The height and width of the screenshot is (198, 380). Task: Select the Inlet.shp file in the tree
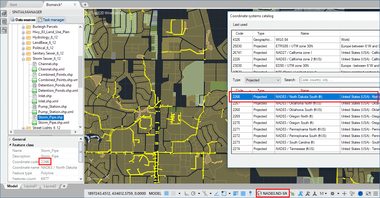point(45,96)
